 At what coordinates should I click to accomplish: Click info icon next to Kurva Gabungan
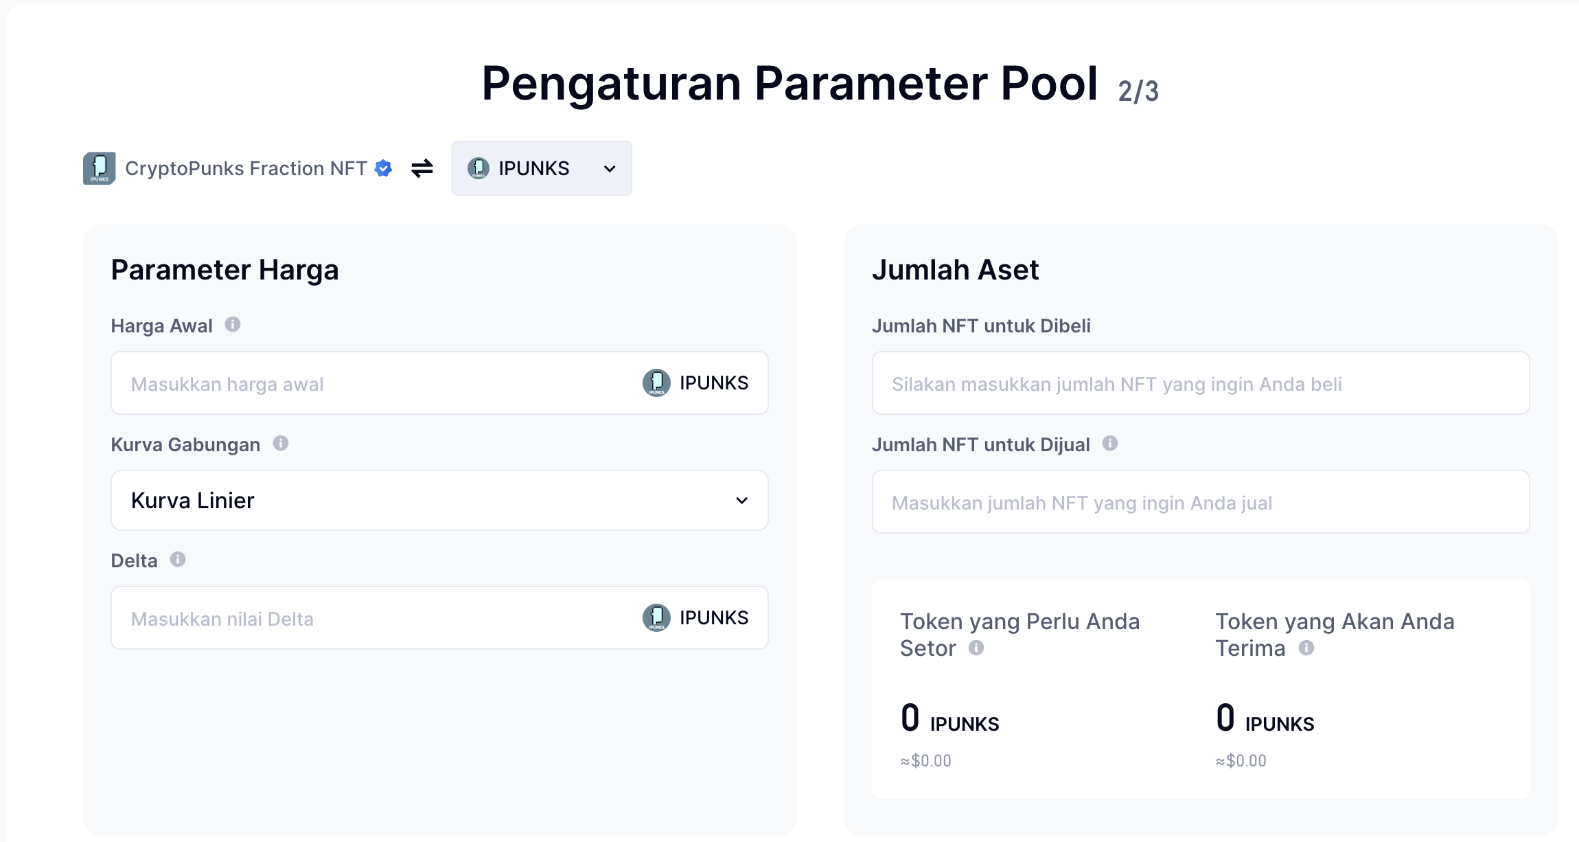(x=281, y=443)
